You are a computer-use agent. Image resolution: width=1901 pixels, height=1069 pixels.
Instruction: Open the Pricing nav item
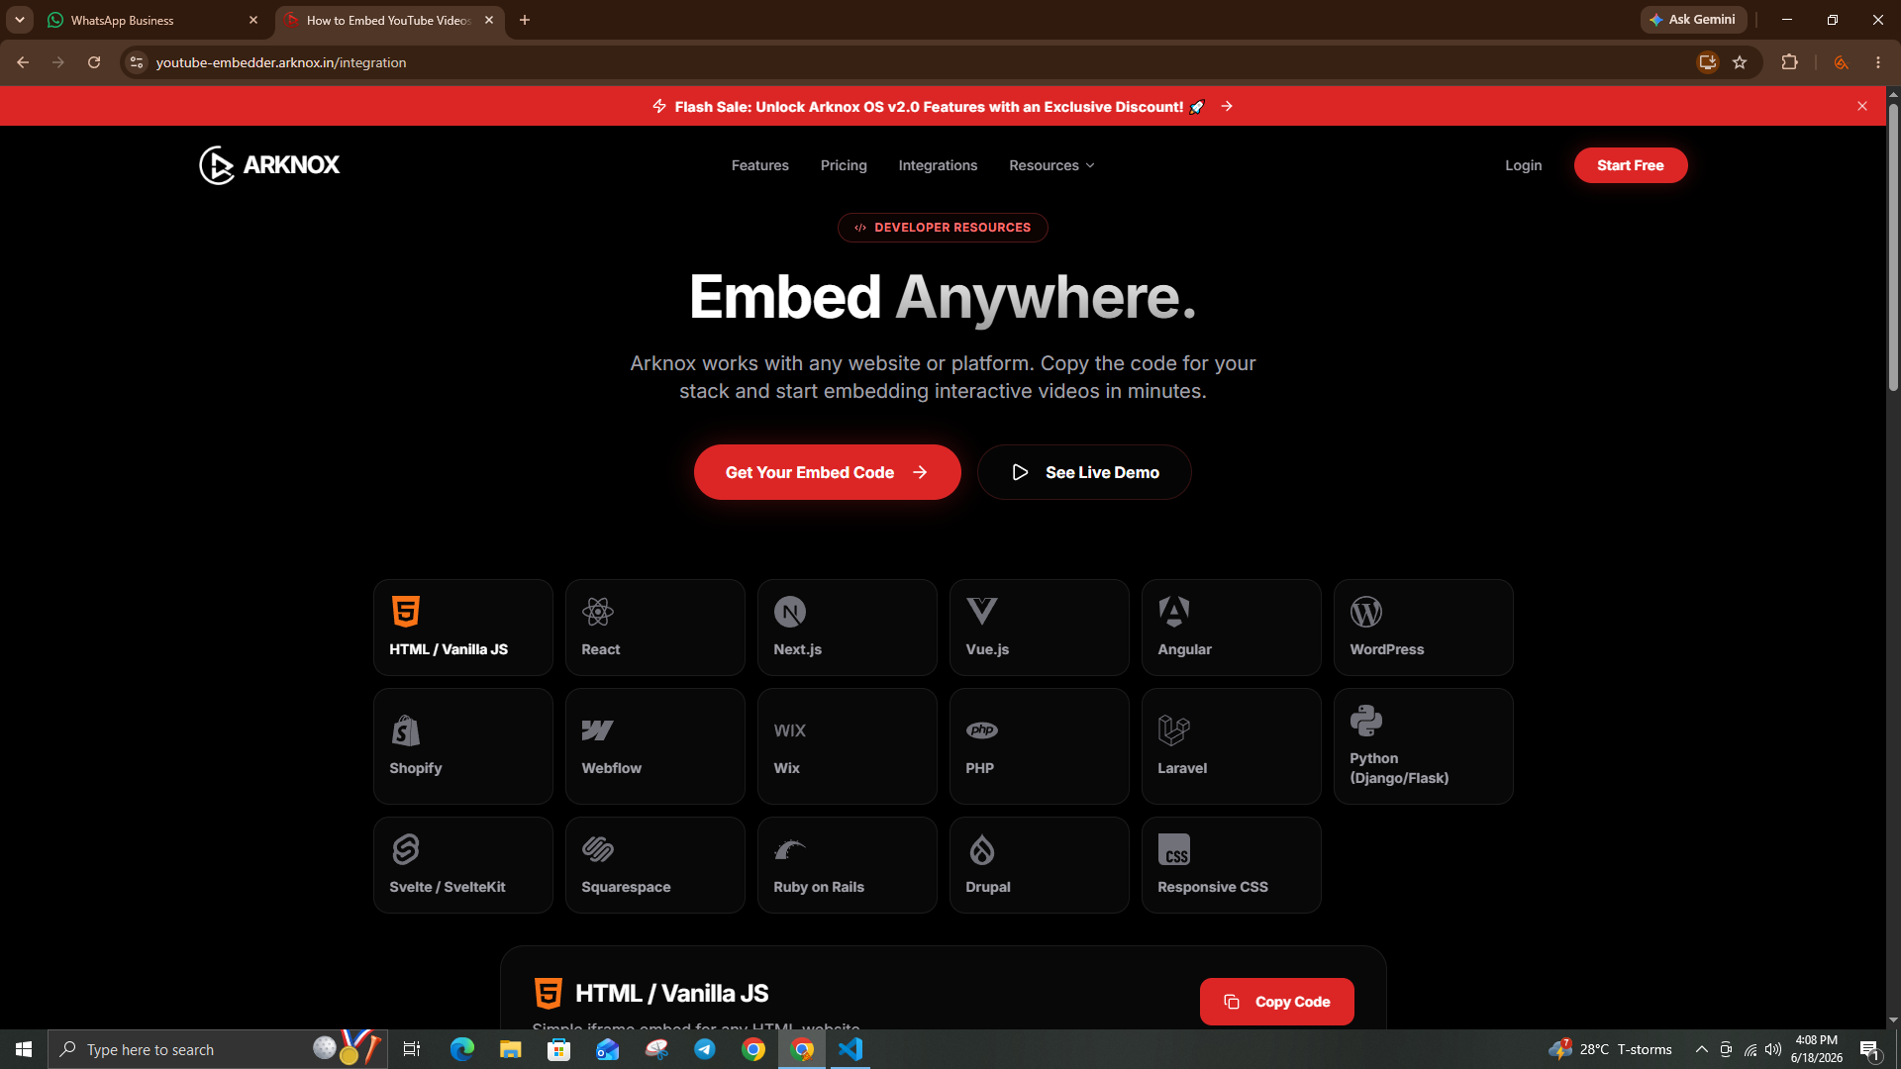[x=844, y=165]
